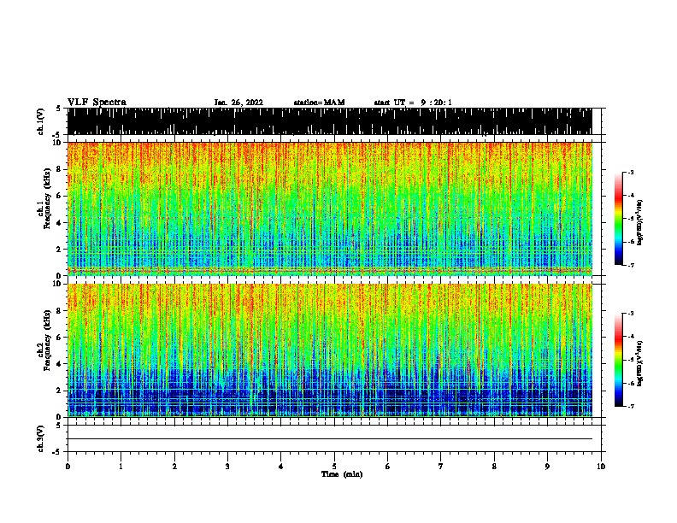Click time axis tick label 7

click(441, 467)
